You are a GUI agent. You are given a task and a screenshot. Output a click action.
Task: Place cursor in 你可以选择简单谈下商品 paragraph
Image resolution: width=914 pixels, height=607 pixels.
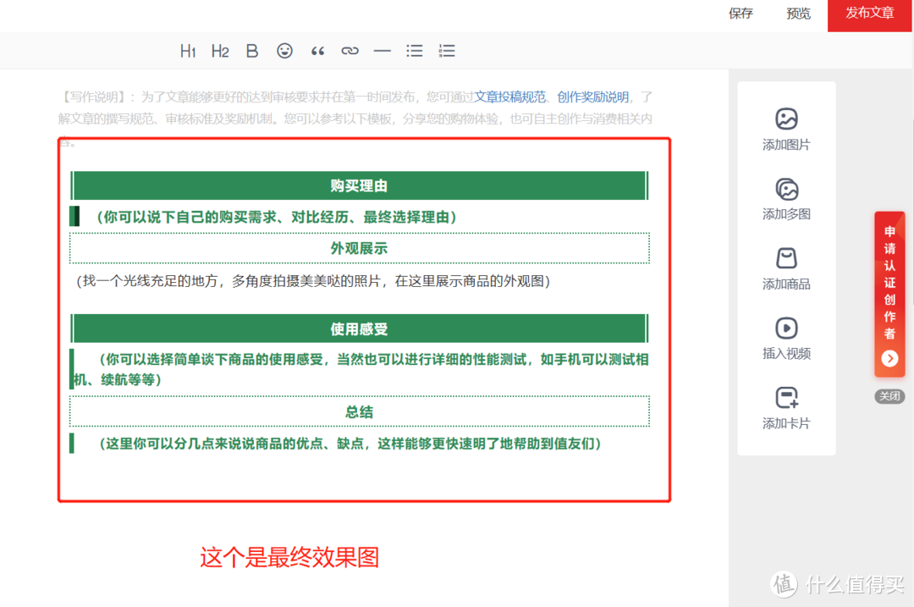click(x=361, y=369)
